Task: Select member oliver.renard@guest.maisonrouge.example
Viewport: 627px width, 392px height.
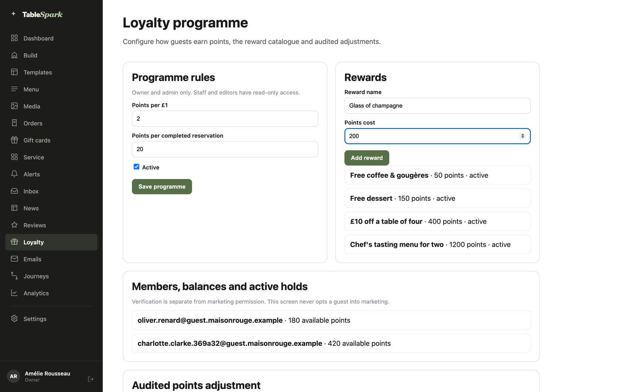Action: coord(331,320)
